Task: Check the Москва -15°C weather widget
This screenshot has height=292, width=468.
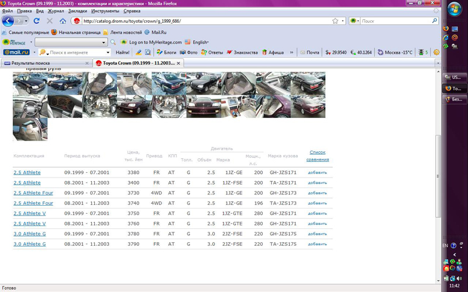Action: [x=395, y=53]
